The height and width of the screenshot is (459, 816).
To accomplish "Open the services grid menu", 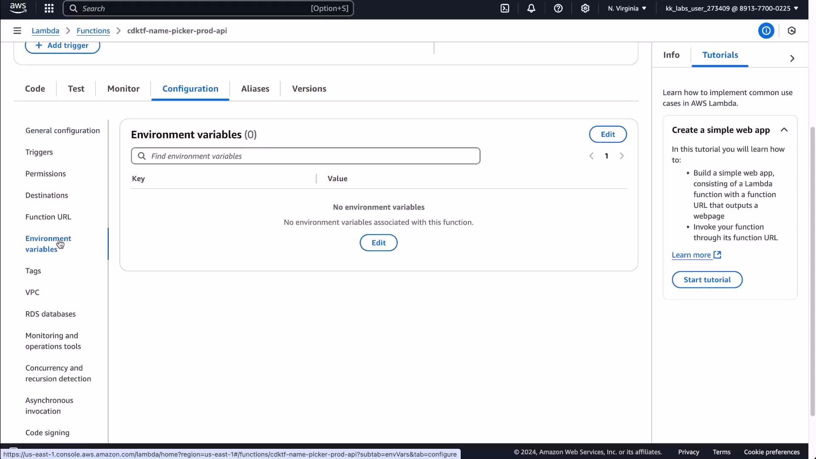I will pyautogui.click(x=49, y=8).
